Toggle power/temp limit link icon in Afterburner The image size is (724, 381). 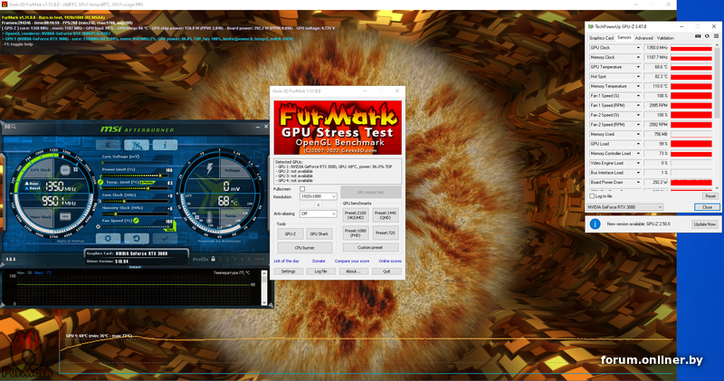[x=100, y=183]
